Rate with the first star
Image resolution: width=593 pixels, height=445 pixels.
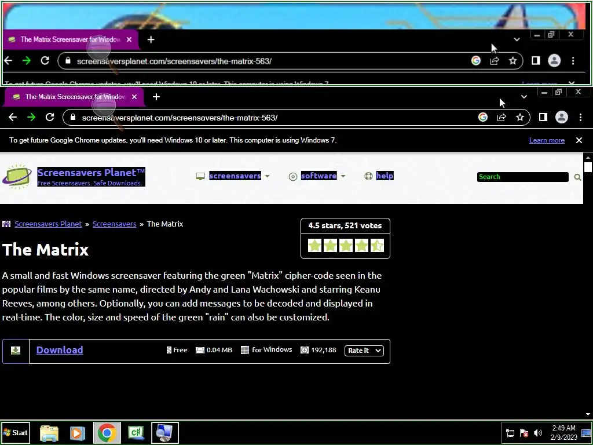coord(314,246)
